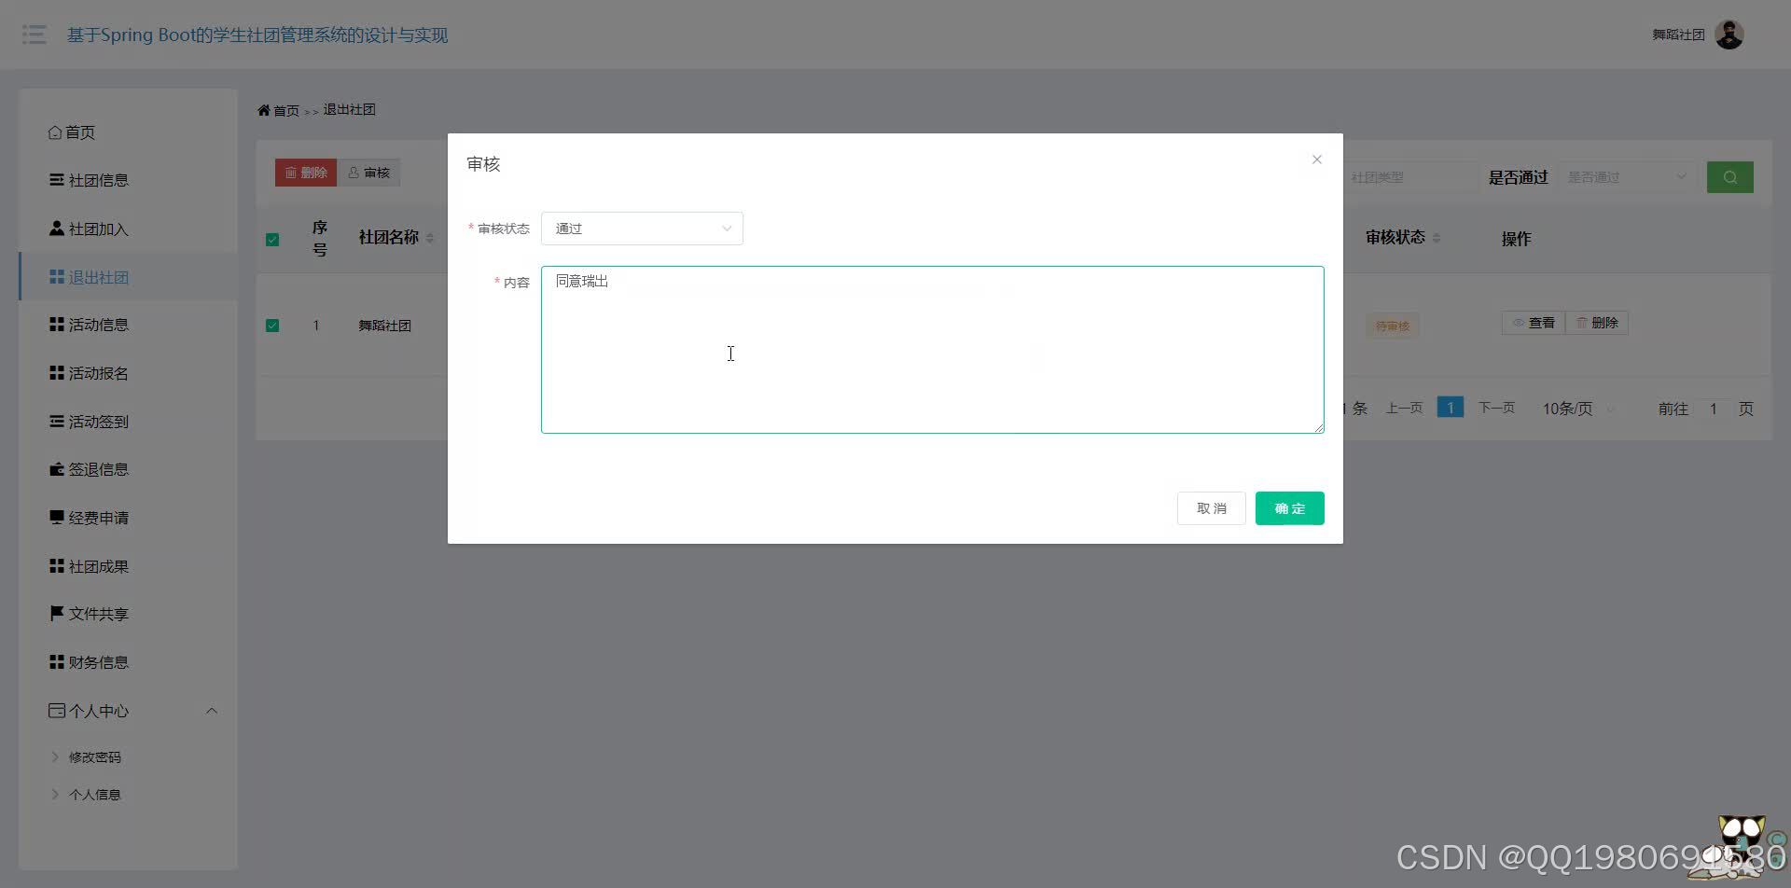1791x888 pixels.
Task: Close the 审核 dialog with the X
Action: tap(1317, 160)
